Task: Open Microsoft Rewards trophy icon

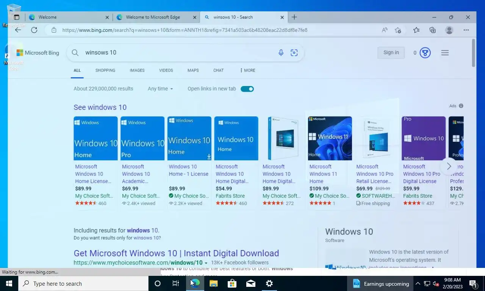Action: [425, 53]
